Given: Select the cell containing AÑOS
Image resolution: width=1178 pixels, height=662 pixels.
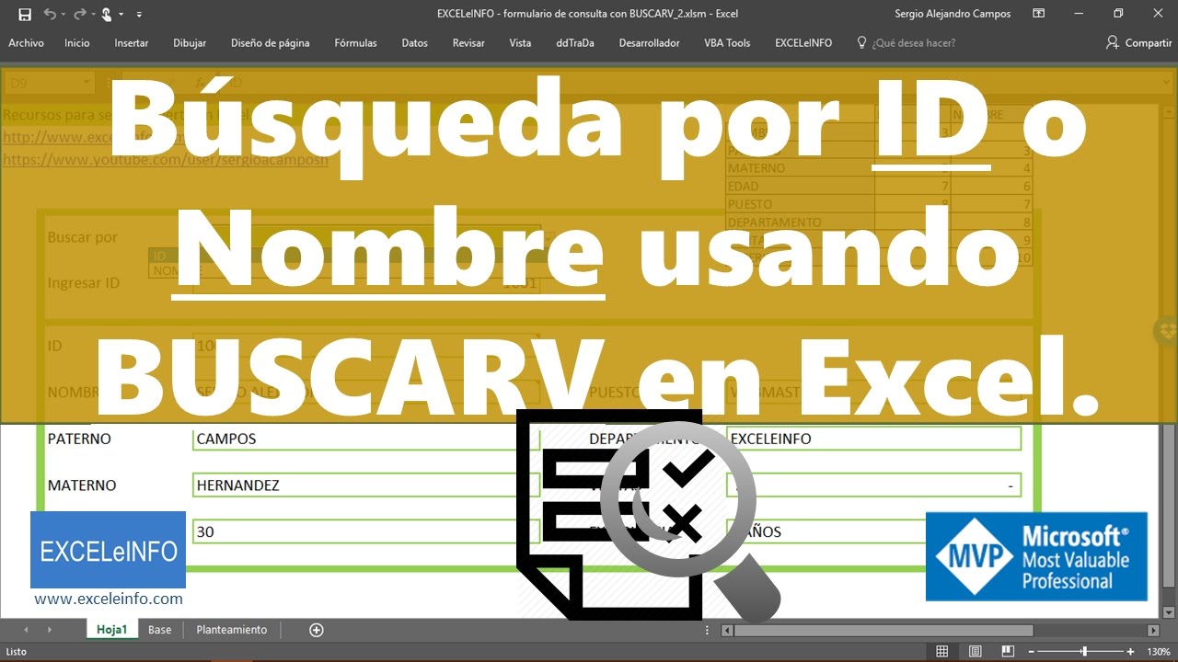Looking at the screenshot, I should [873, 531].
